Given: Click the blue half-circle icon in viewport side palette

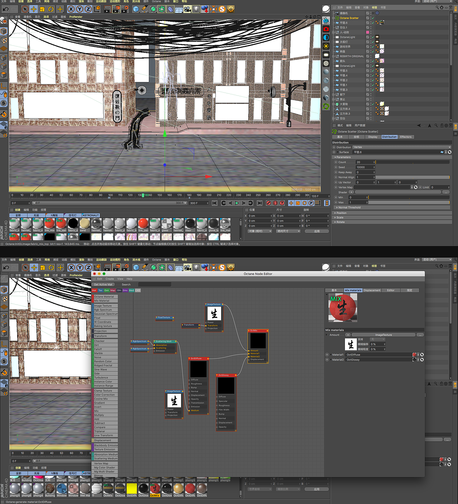Looking at the screenshot, I should pos(326,38).
